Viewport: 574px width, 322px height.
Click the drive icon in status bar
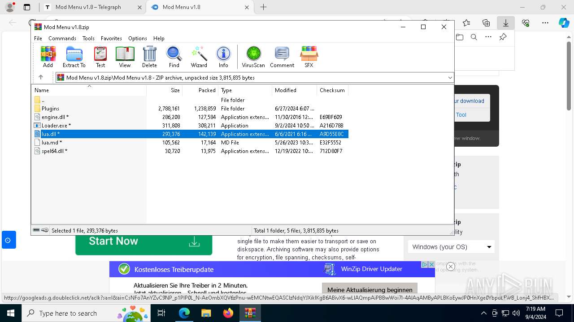coord(36,230)
